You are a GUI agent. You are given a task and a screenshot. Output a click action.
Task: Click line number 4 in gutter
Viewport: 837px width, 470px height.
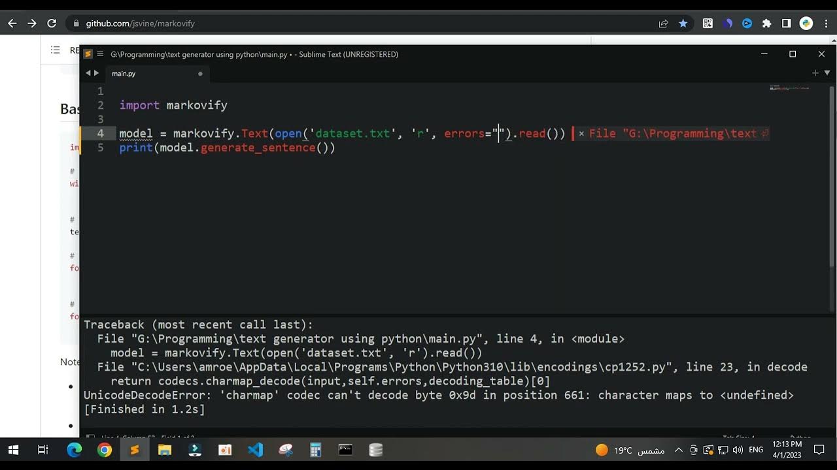(100, 133)
